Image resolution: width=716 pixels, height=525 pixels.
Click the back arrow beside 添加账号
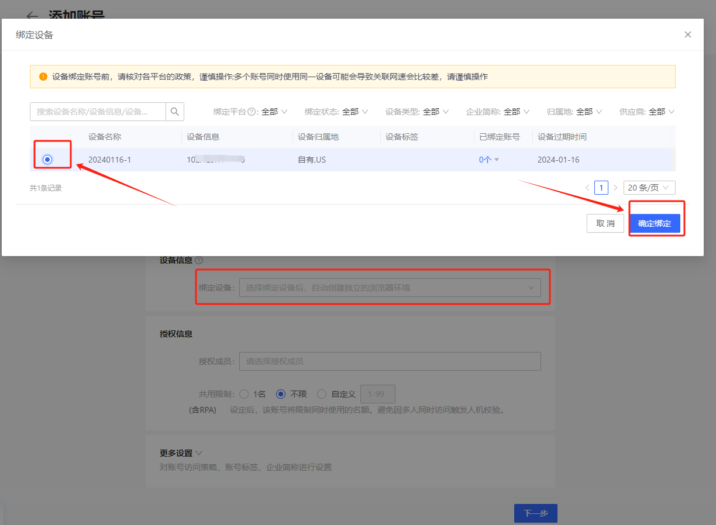tap(33, 15)
